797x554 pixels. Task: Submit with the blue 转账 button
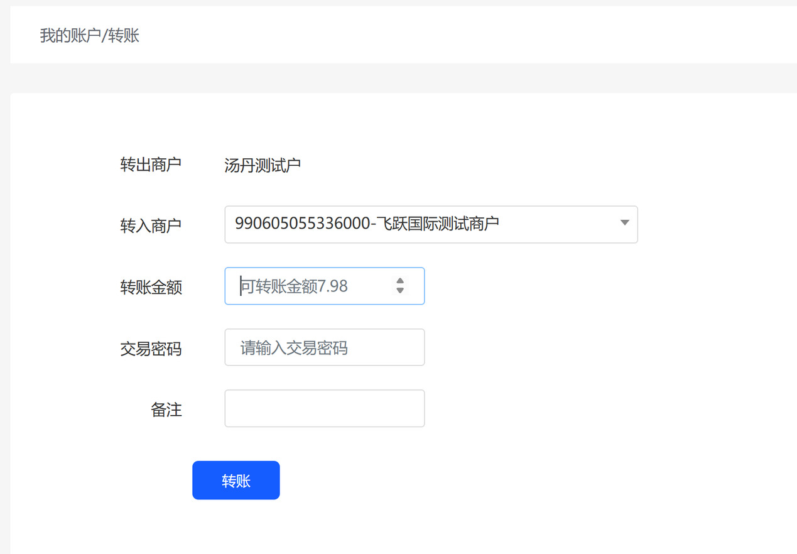236,481
